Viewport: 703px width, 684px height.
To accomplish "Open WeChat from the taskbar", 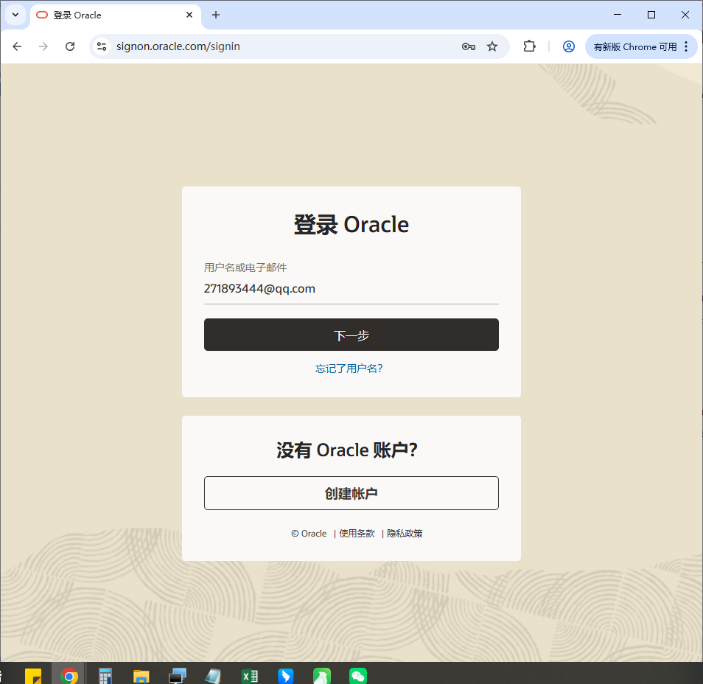I will [x=358, y=676].
